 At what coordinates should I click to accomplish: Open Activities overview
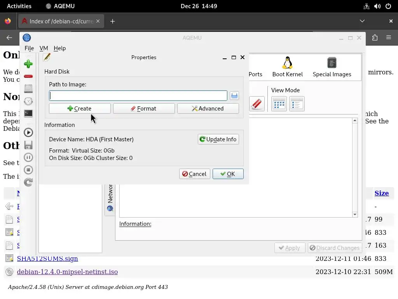19,6
